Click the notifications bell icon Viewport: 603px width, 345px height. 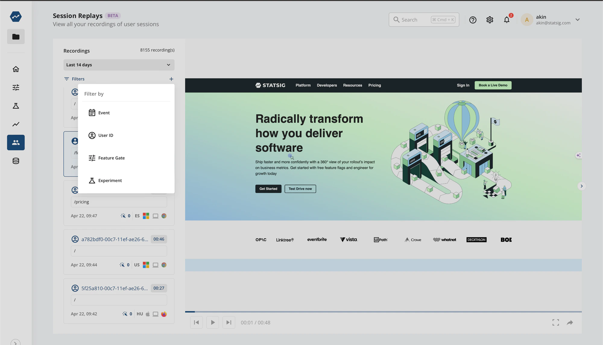click(x=507, y=20)
